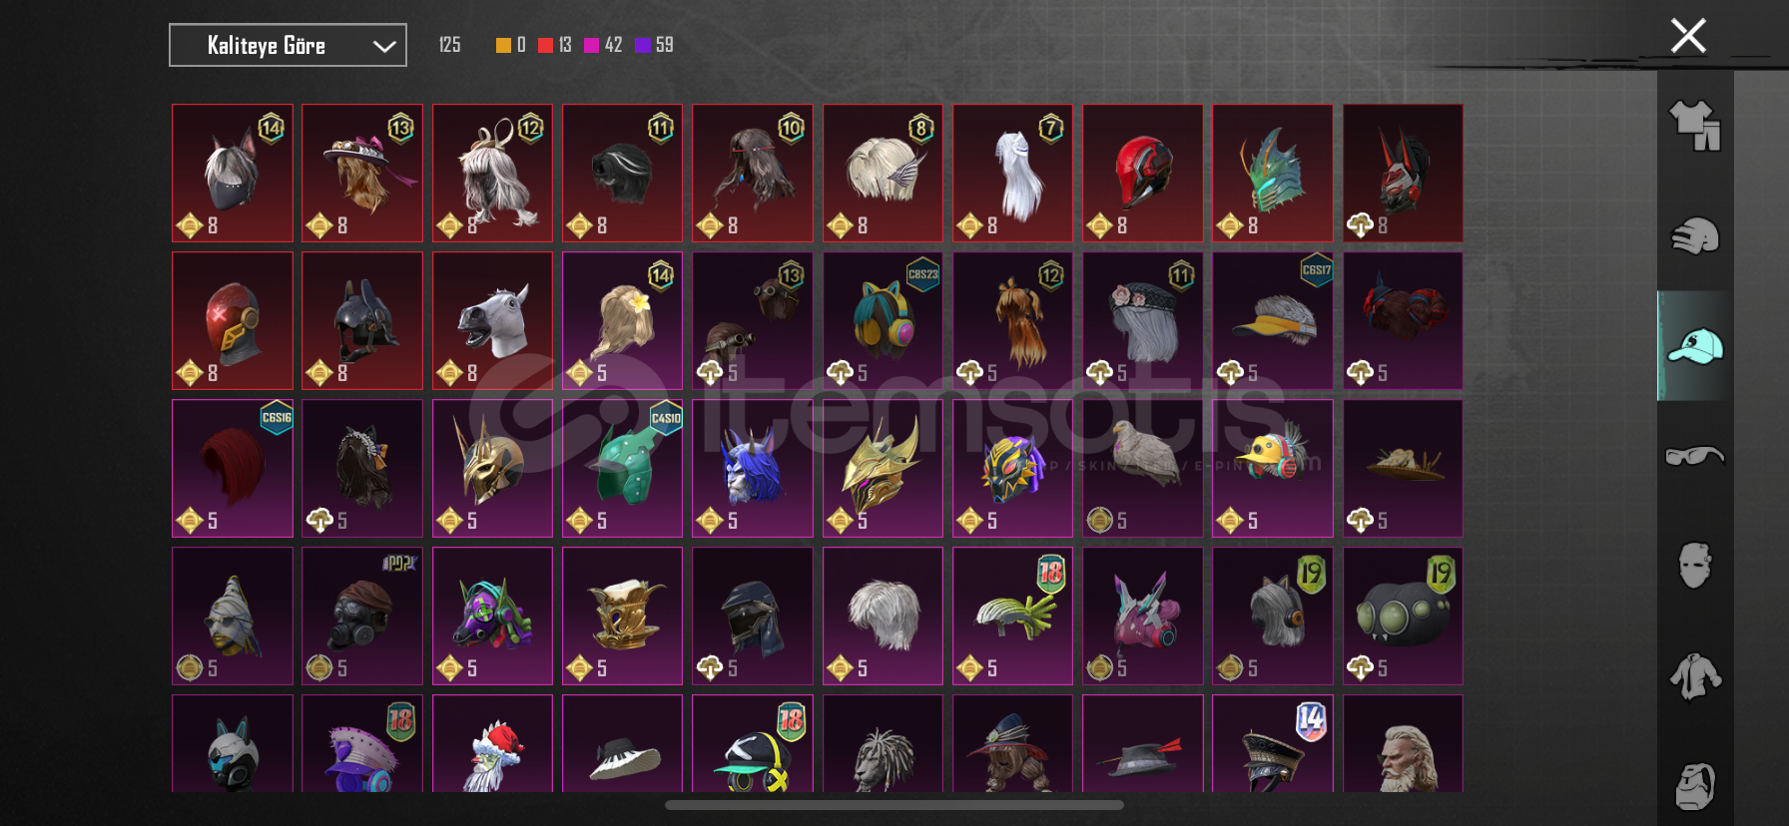This screenshot has width=1789, height=826.
Task: Select the white horse head mask
Action: tap(492, 320)
